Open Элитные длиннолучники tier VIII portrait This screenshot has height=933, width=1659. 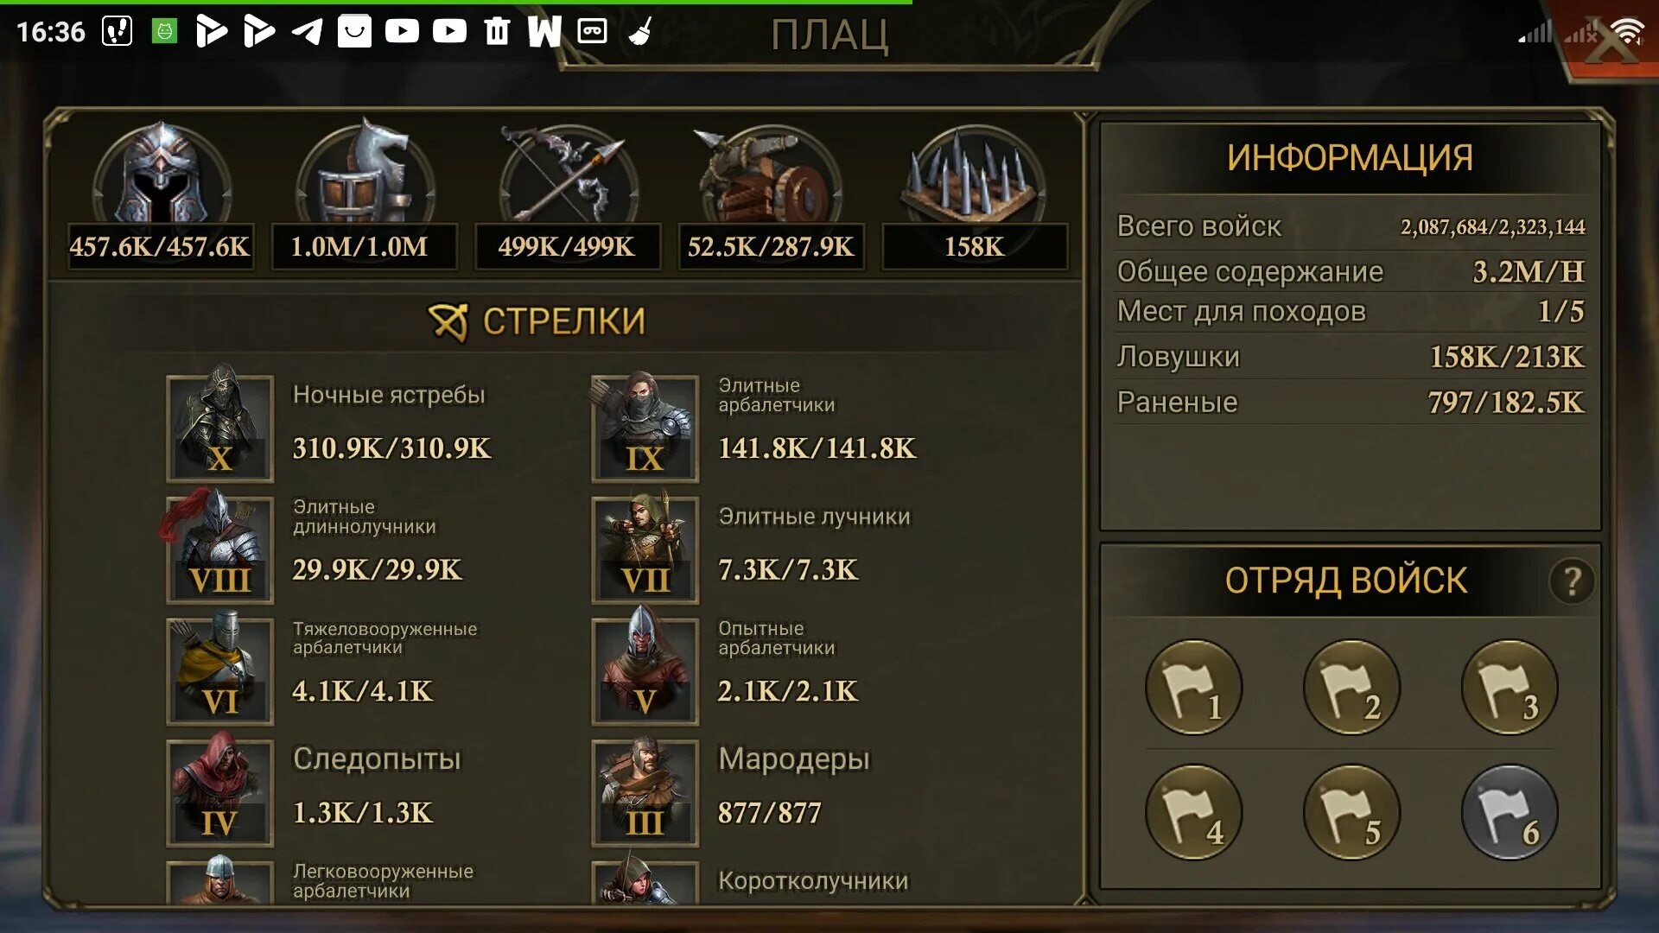pyautogui.click(x=219, y=550)
